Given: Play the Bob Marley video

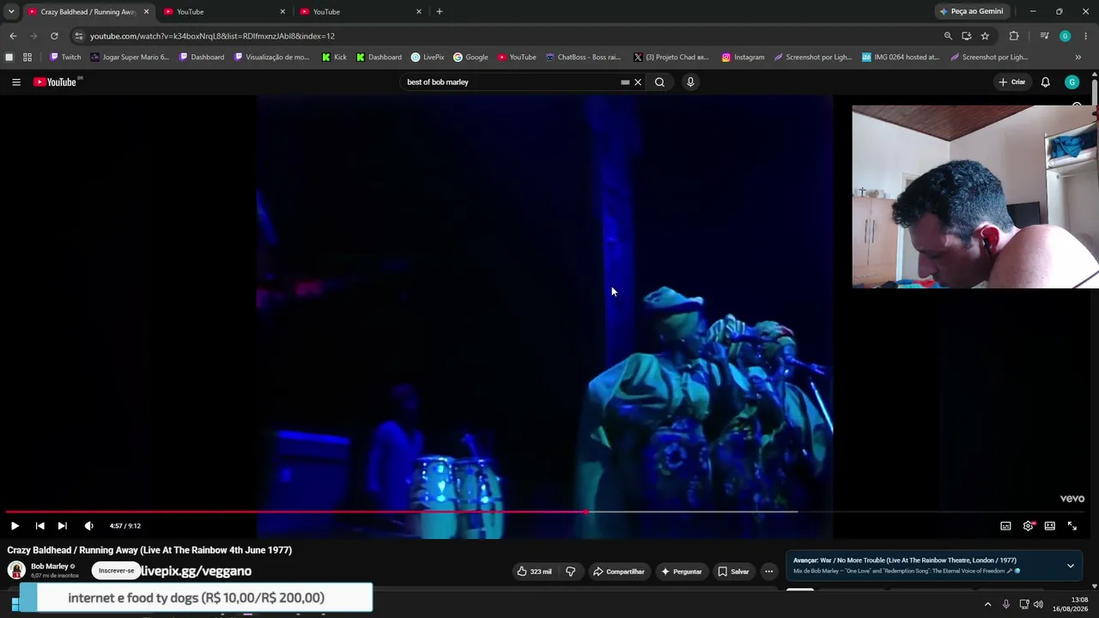Looking at the screenshot, I should tap(15, 526).
